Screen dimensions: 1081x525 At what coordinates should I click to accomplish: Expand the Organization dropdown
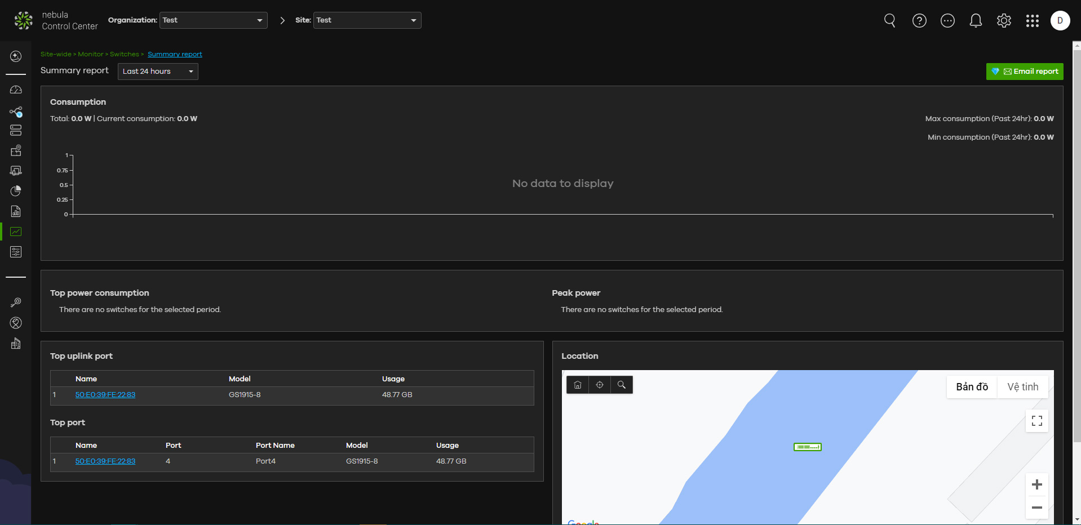pos(214,20)
